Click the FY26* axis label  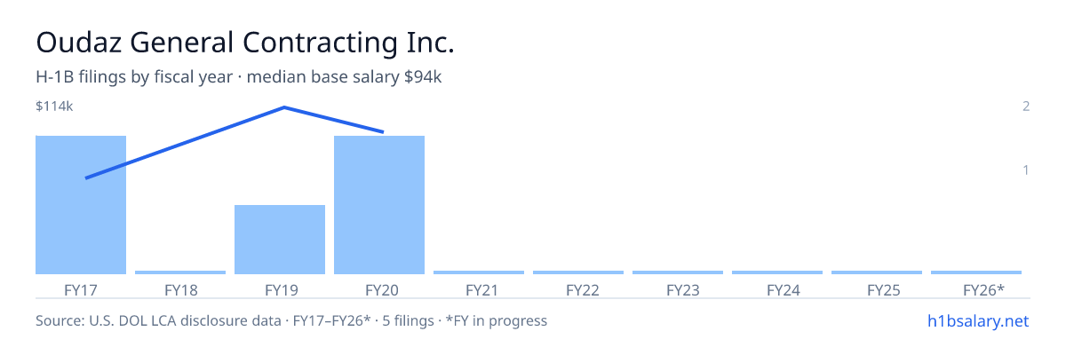click(x=983, y=289)
